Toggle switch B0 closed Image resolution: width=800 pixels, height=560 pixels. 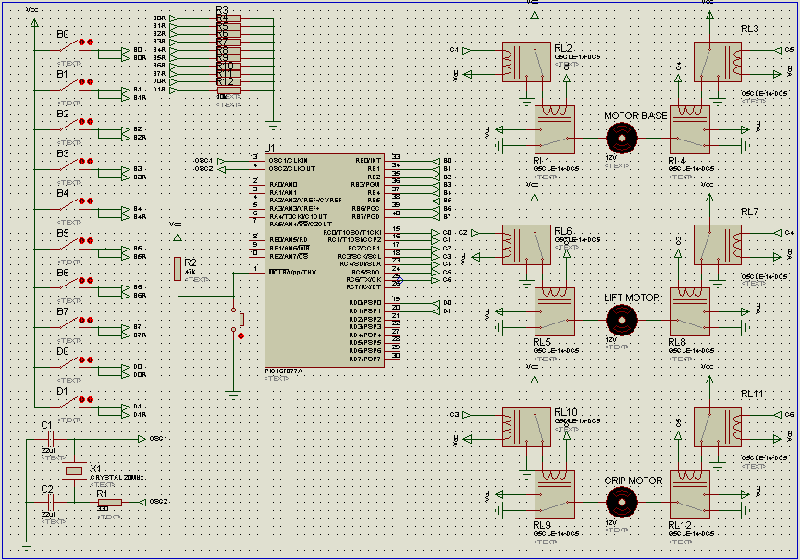(x=70, y=47)
